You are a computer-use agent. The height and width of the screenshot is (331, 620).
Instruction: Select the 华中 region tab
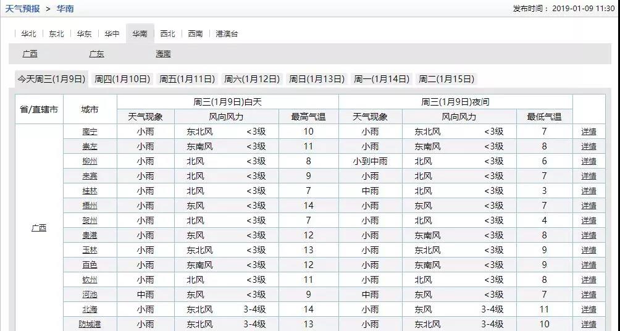click(x=112, y=34)
